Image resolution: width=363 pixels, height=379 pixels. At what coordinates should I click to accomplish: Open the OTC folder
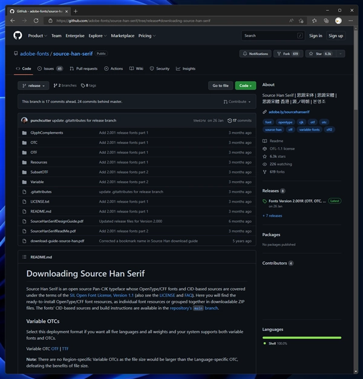pyautogui.click(x=34, y=143)
